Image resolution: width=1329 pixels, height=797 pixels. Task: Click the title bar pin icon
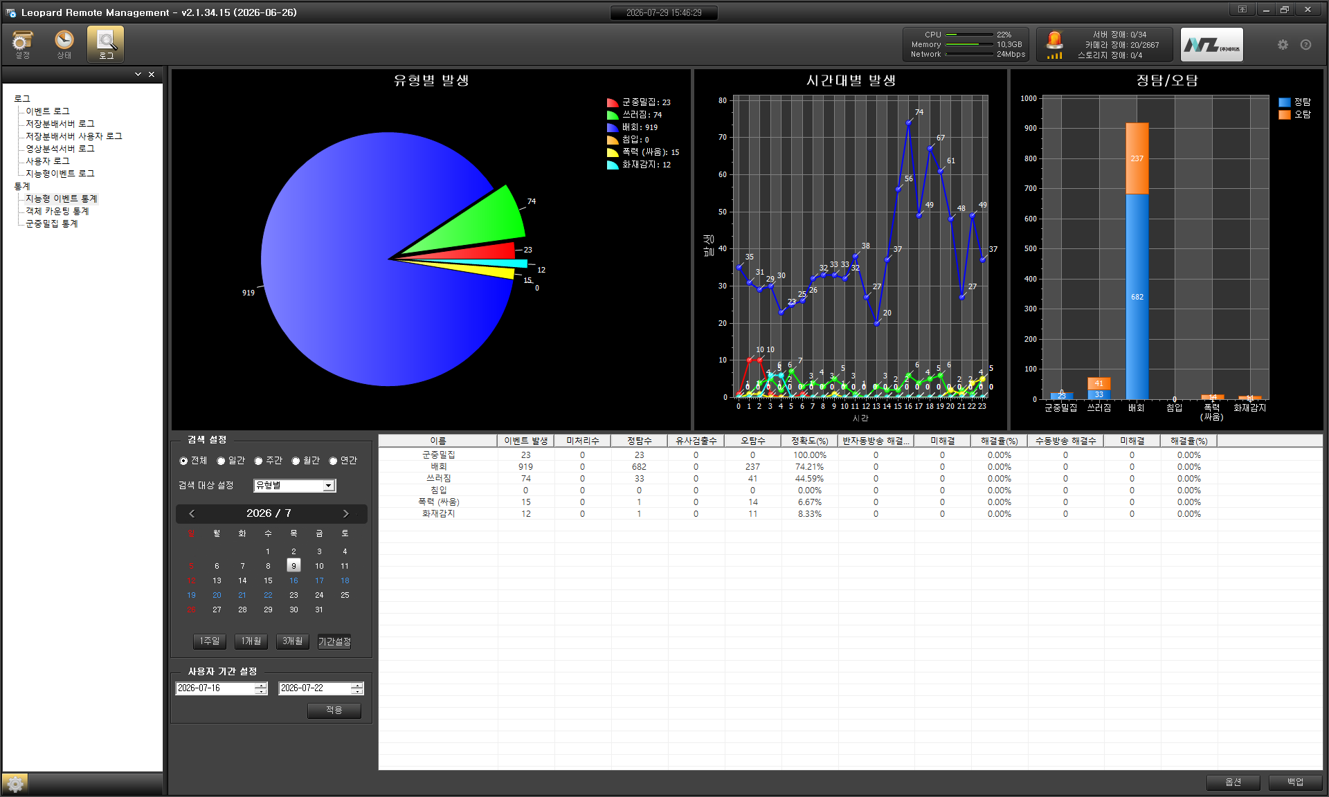[x=1242, y=10]
